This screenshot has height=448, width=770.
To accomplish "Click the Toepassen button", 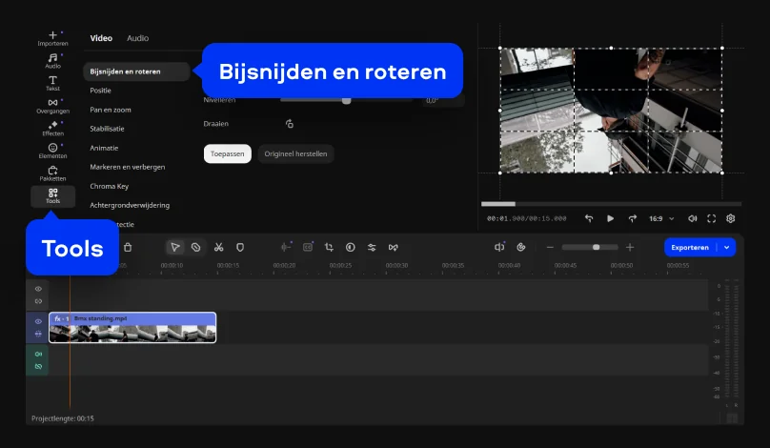I will coord(228,153).
